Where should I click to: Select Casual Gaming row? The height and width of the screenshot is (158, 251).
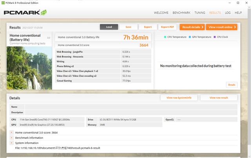pyautogui.click(x=103, y=81)
